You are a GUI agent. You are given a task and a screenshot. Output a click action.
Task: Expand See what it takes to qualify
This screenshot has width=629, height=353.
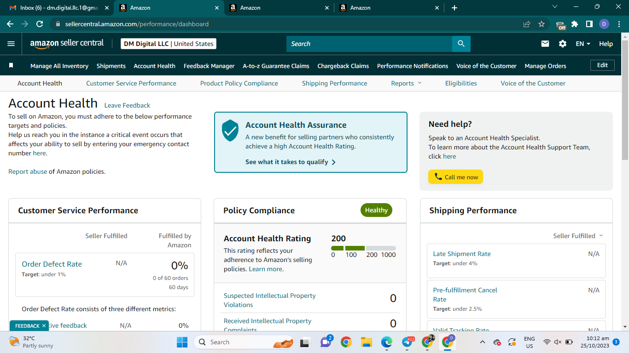point(291,162)
